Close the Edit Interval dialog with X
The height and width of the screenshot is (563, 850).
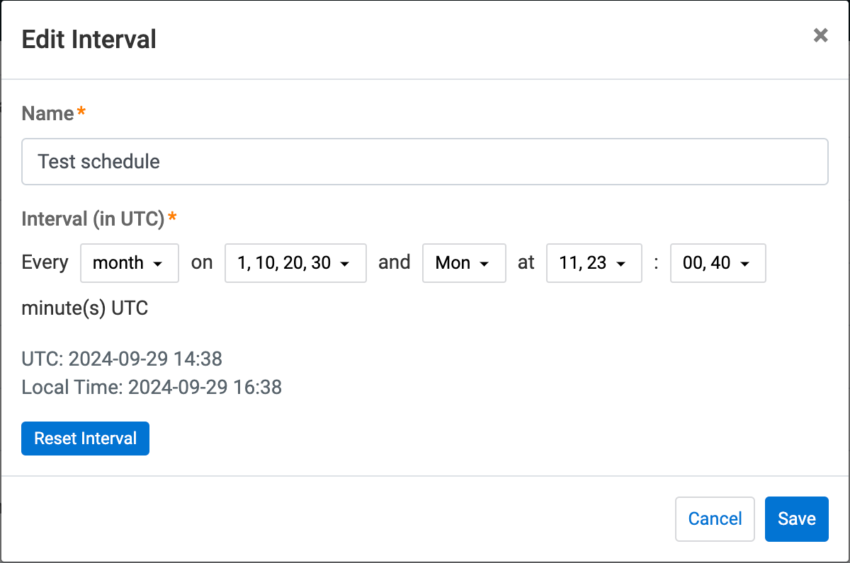[x=820, y=35]
